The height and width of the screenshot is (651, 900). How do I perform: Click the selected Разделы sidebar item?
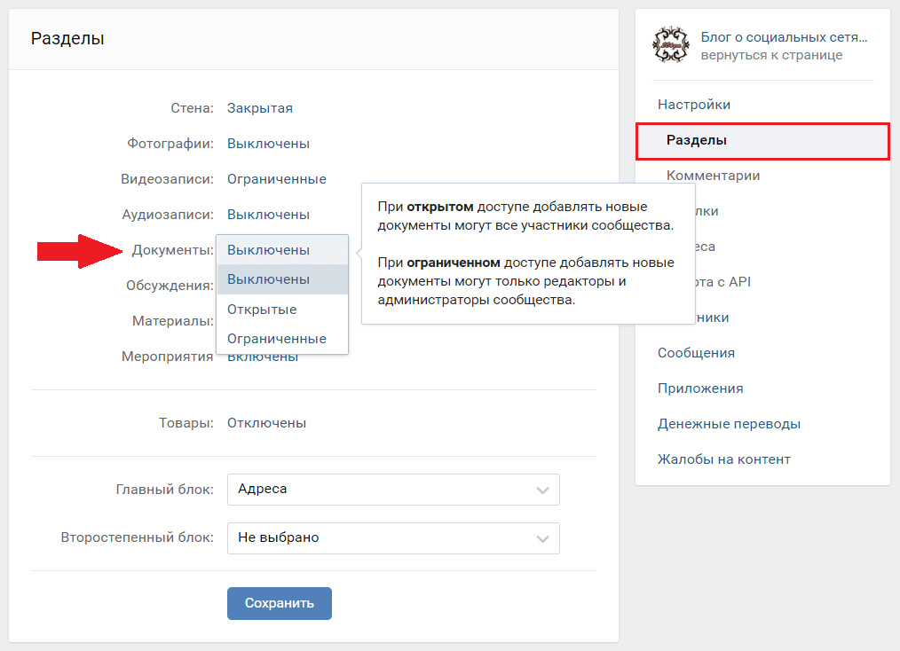click(x=697, y=141)
